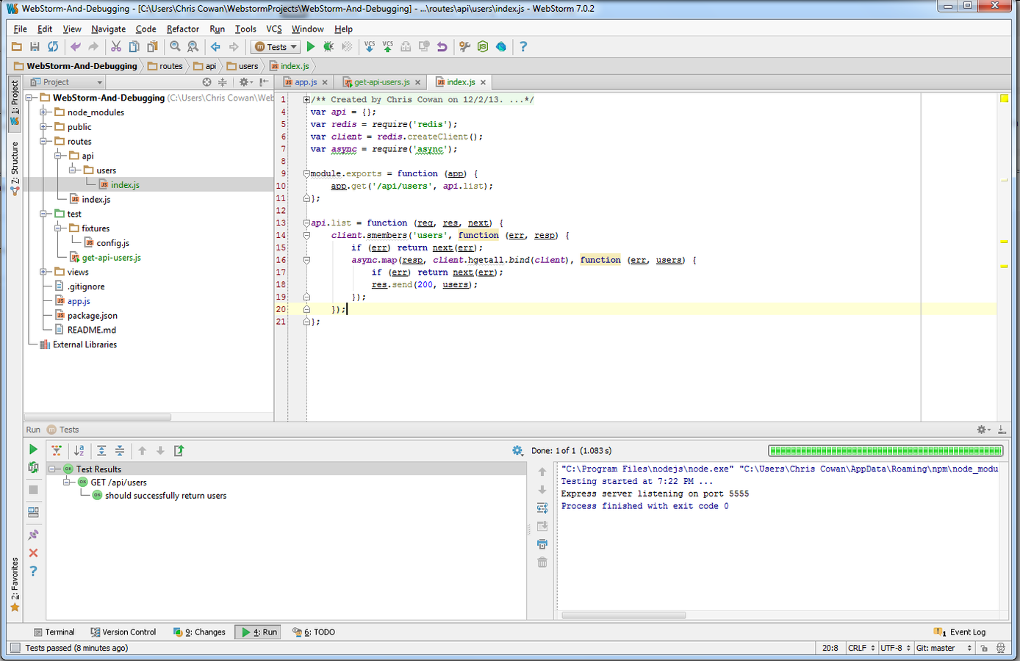Expand the node_modules folder

click(x=43, y=112)
